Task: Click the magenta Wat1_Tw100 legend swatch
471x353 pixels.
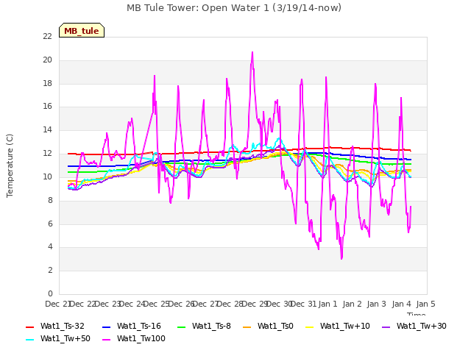Action: 106,340
